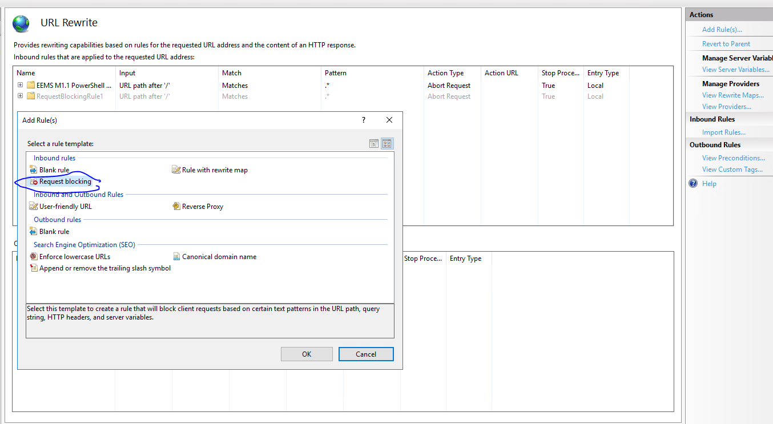The height and width of the screenshot is (424, 773).
Task: Expand the RequestBlockingRule1 rule row
Action: pos(20,96)
